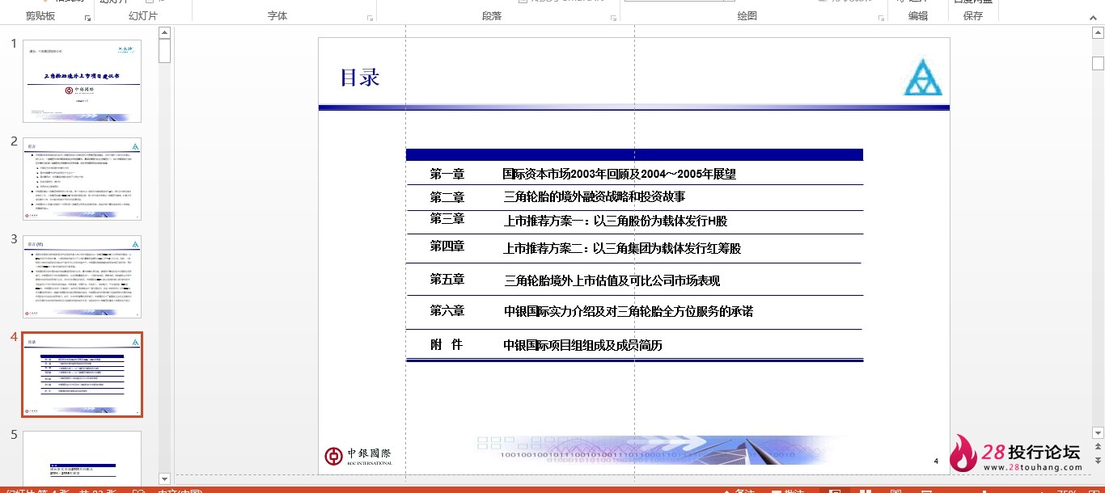Viewport: 1105px width, 493px height.
Task: Click the 第一章 label
Action: 447,174
